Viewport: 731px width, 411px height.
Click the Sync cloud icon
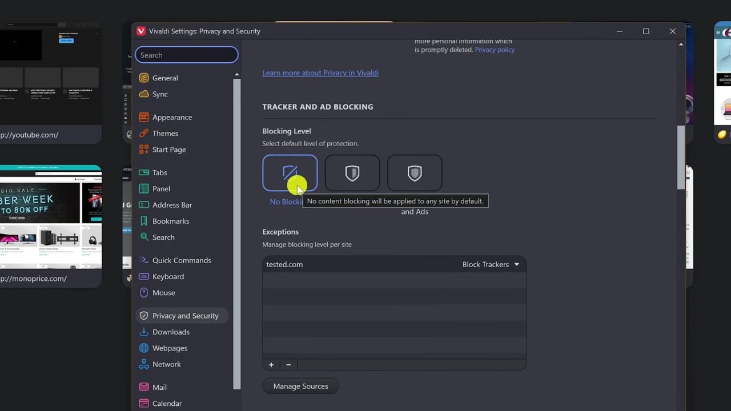(144, 94)
